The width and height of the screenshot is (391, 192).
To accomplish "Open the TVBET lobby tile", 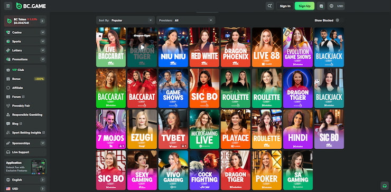I will click(173, 129).
